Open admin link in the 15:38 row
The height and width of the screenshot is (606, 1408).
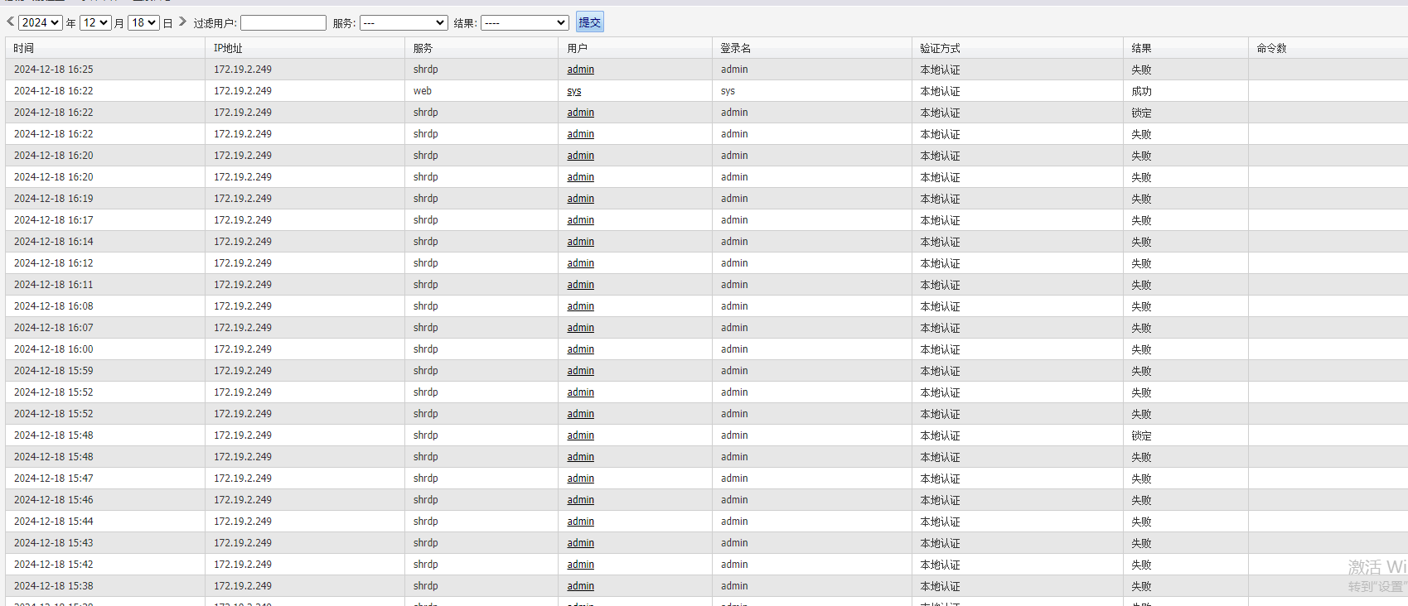(x=580, y=586)
